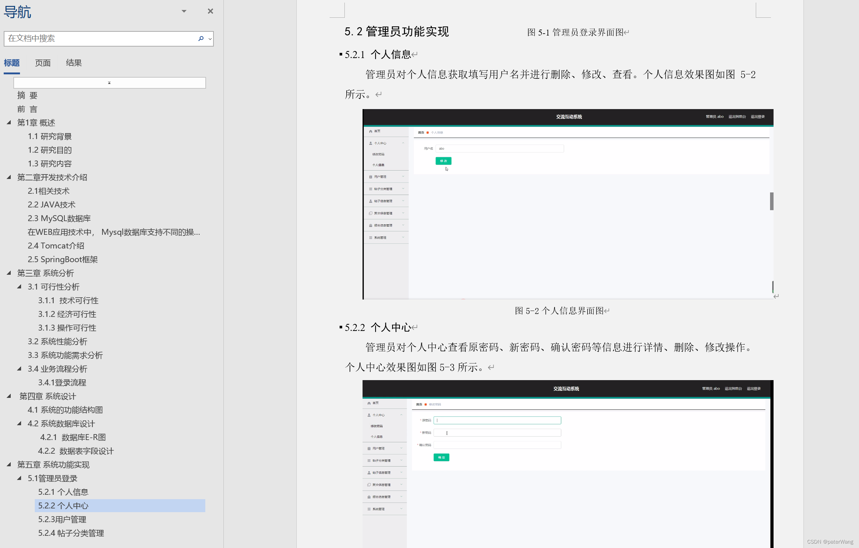Navigate to 3.1.2 经济可行性
This screenshot has height=548, width=859.
coord(67,314)
